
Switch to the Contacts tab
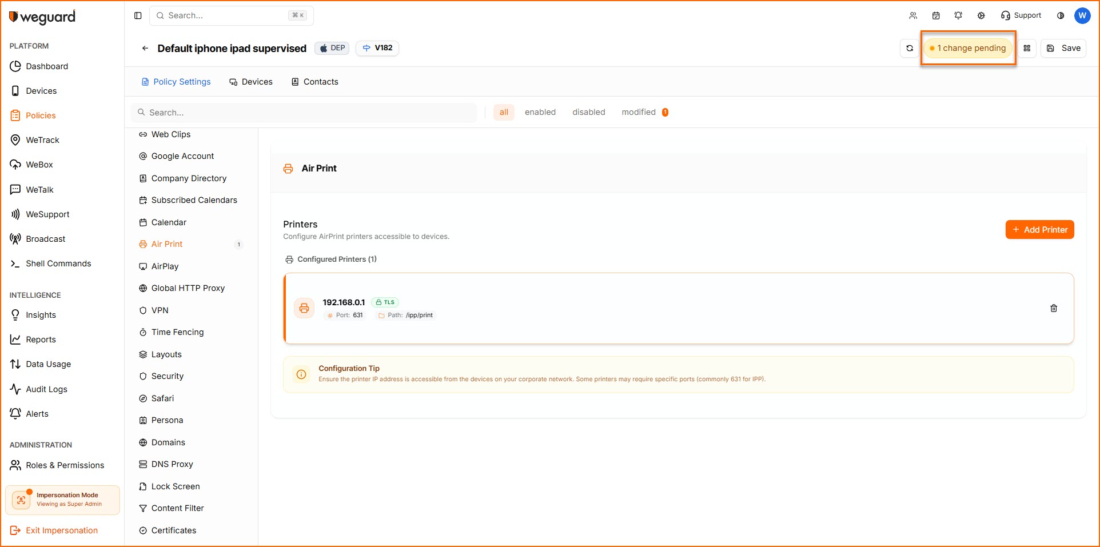click(x=315, y=82)
